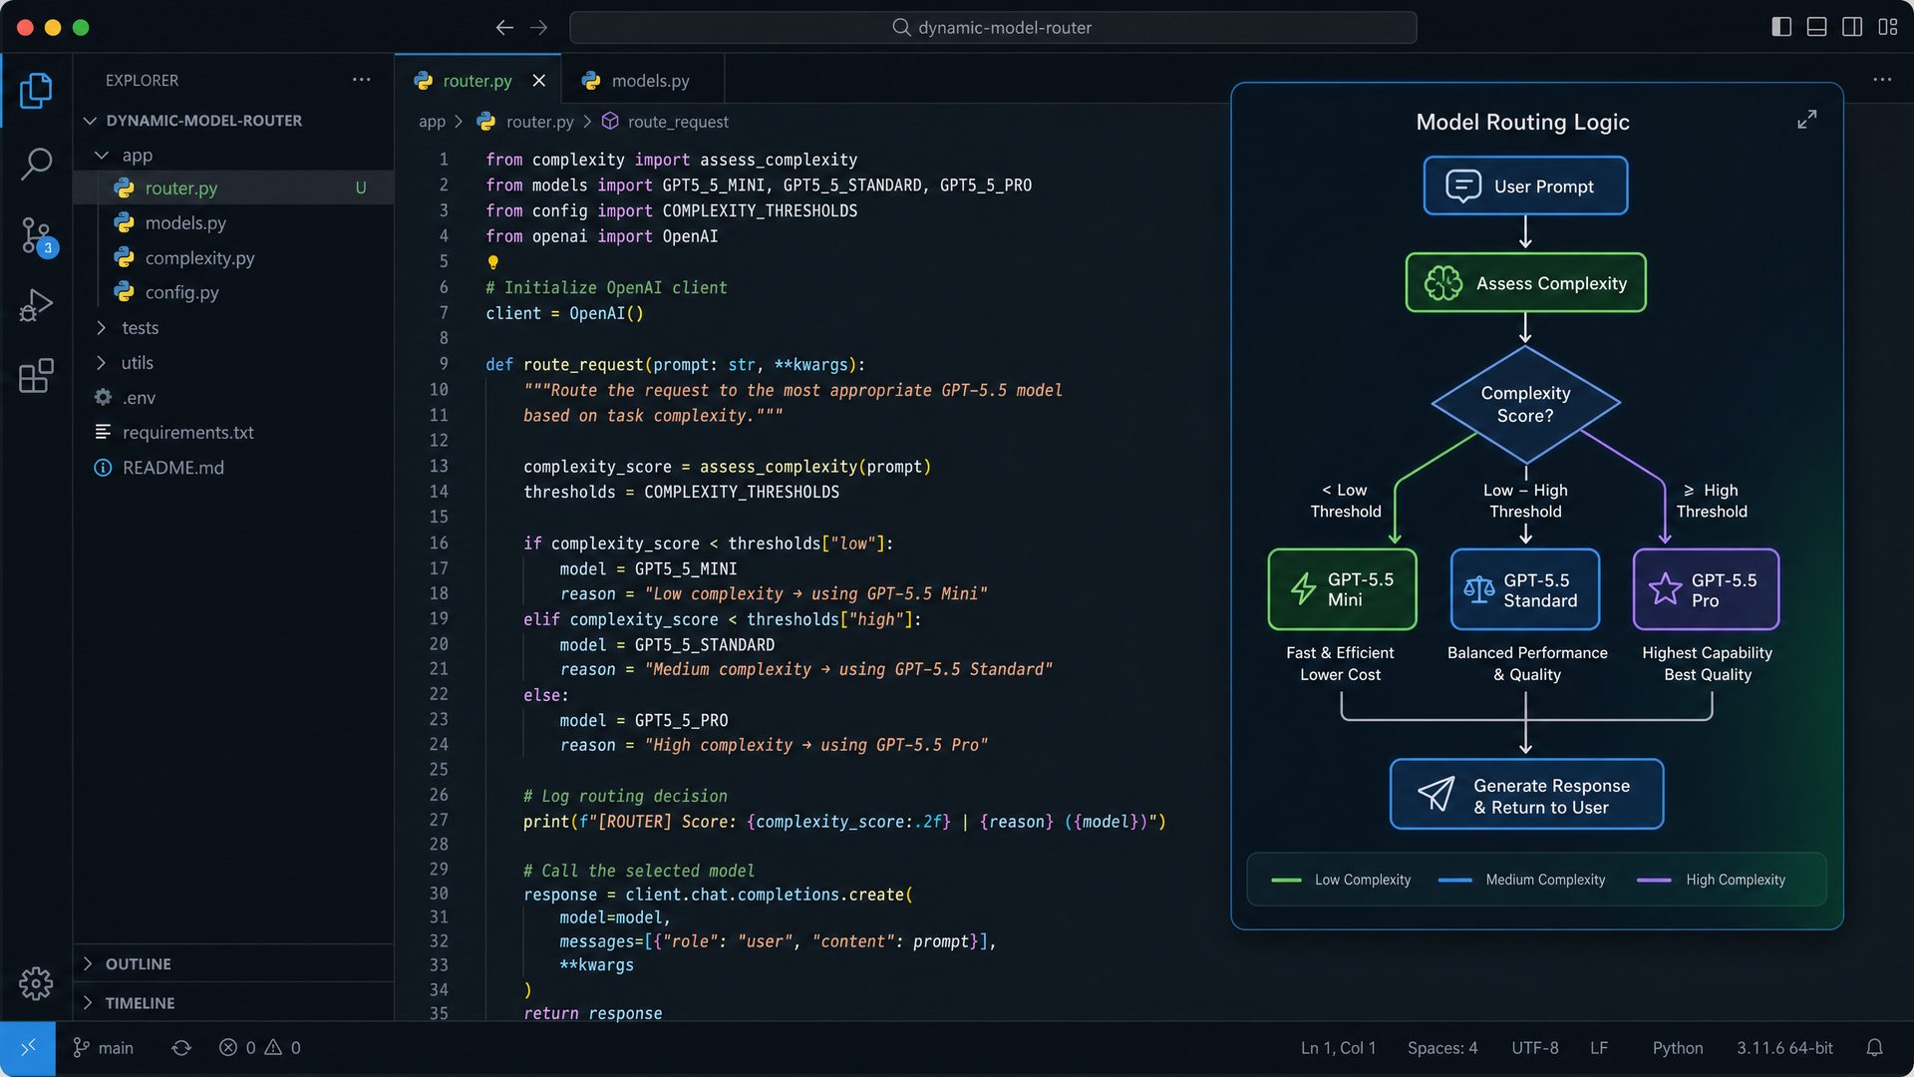Click the Assess Complexity node
The image size is (1914, 1077).
(x=1525, y=283)
